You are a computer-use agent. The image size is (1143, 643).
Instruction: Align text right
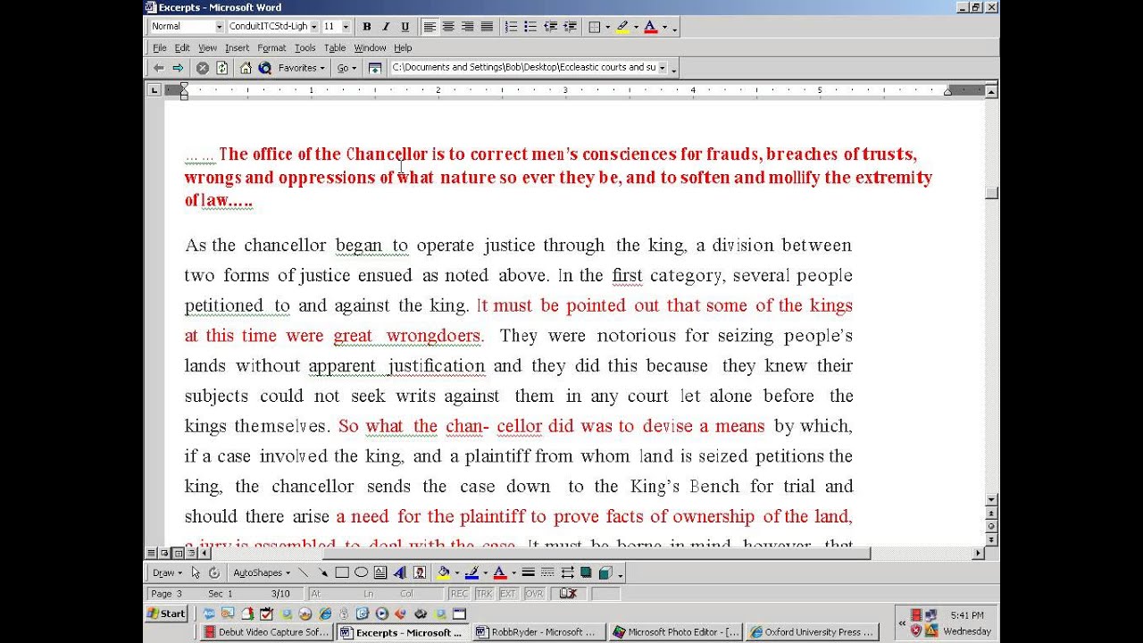click(468, 27)
